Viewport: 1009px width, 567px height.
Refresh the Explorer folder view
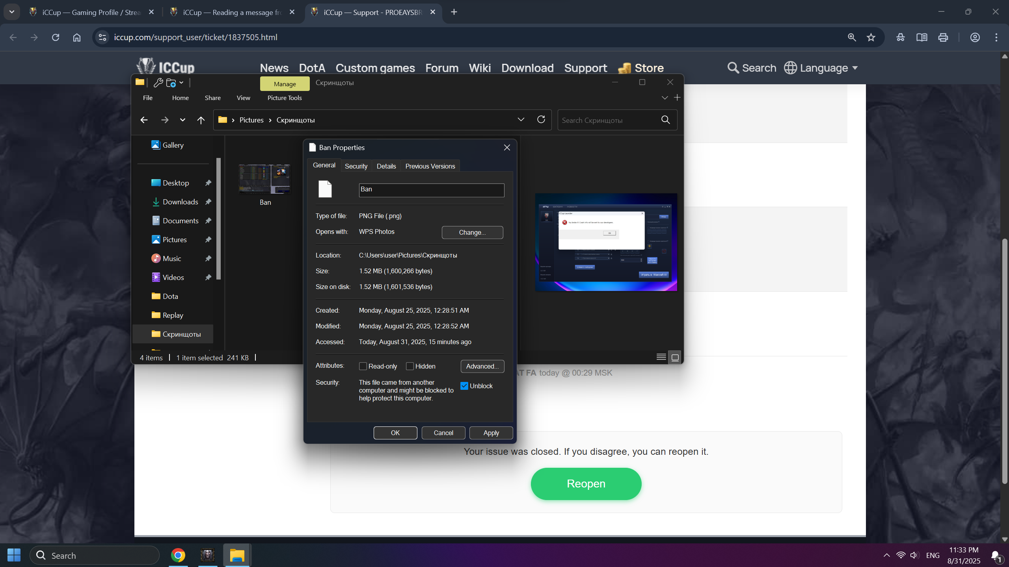(541, 120)
